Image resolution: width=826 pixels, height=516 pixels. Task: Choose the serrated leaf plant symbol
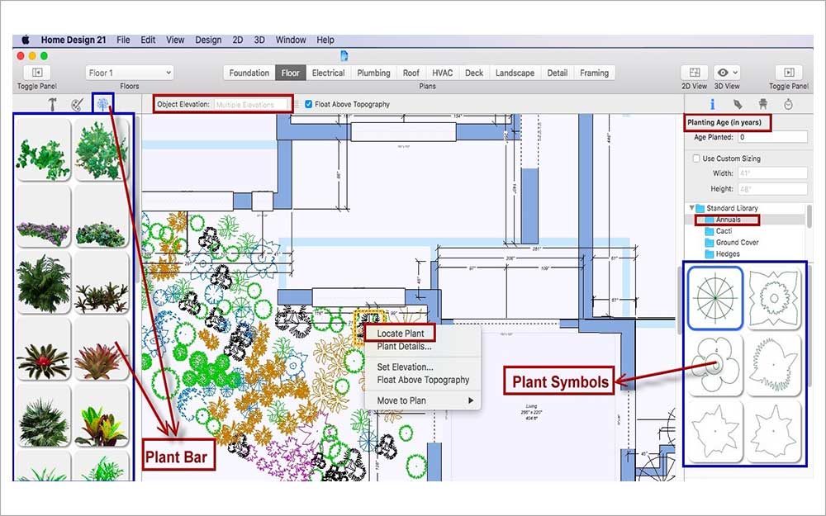coord(774,365)
